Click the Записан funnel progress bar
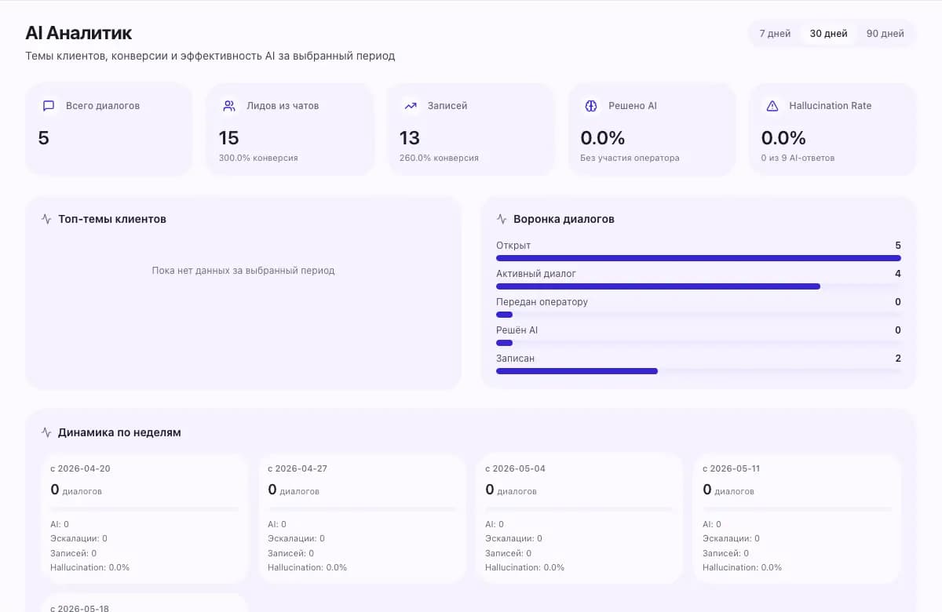 699,371
